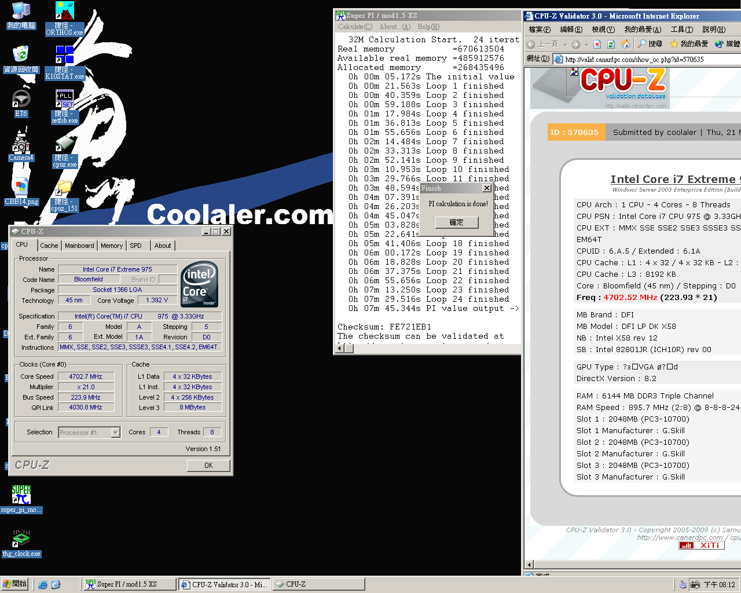
Task: Confirm the PI calculation done dialog
Action: pos(457,222)
